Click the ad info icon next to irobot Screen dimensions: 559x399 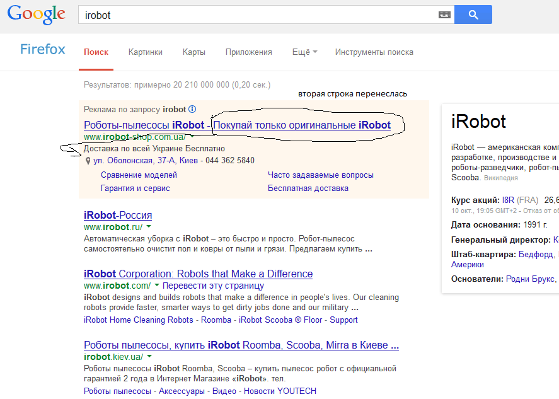192,109
